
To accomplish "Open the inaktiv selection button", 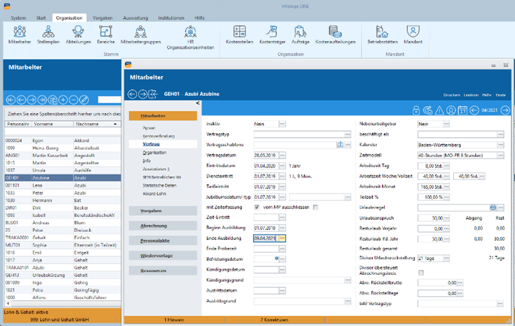I will (x=282, y=124).
